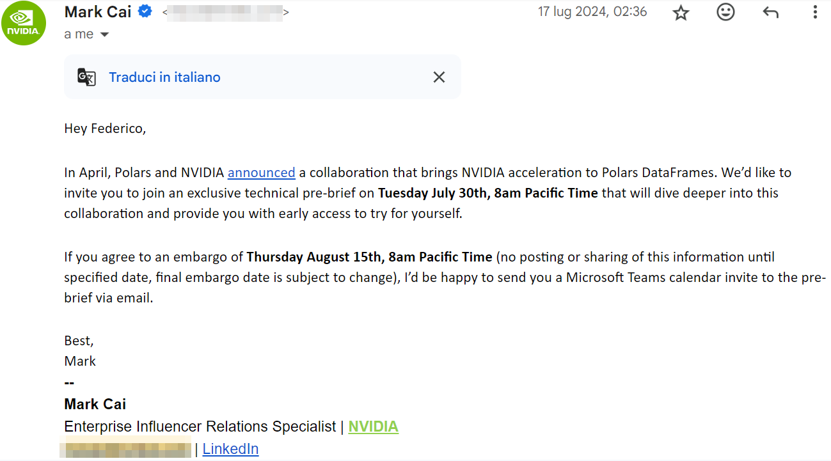This screenshot has height=461, width=831.
Task: Click the NVIDIA sender avatar
Action: pyautogui.click(x=24, y=23)
